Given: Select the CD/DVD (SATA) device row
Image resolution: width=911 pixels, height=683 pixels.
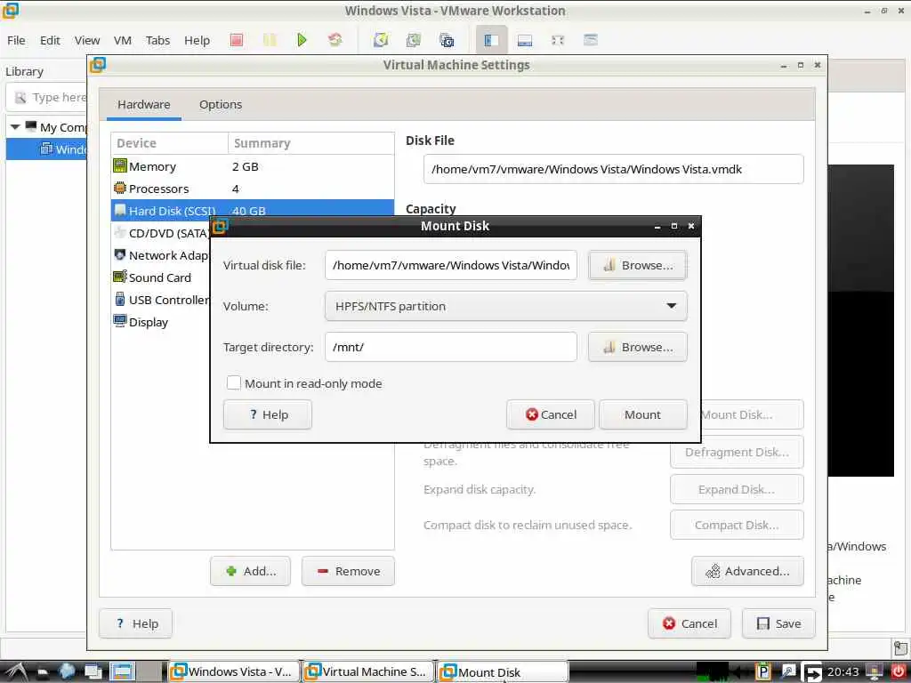Looking at the screenshot, I should (162, 233).
